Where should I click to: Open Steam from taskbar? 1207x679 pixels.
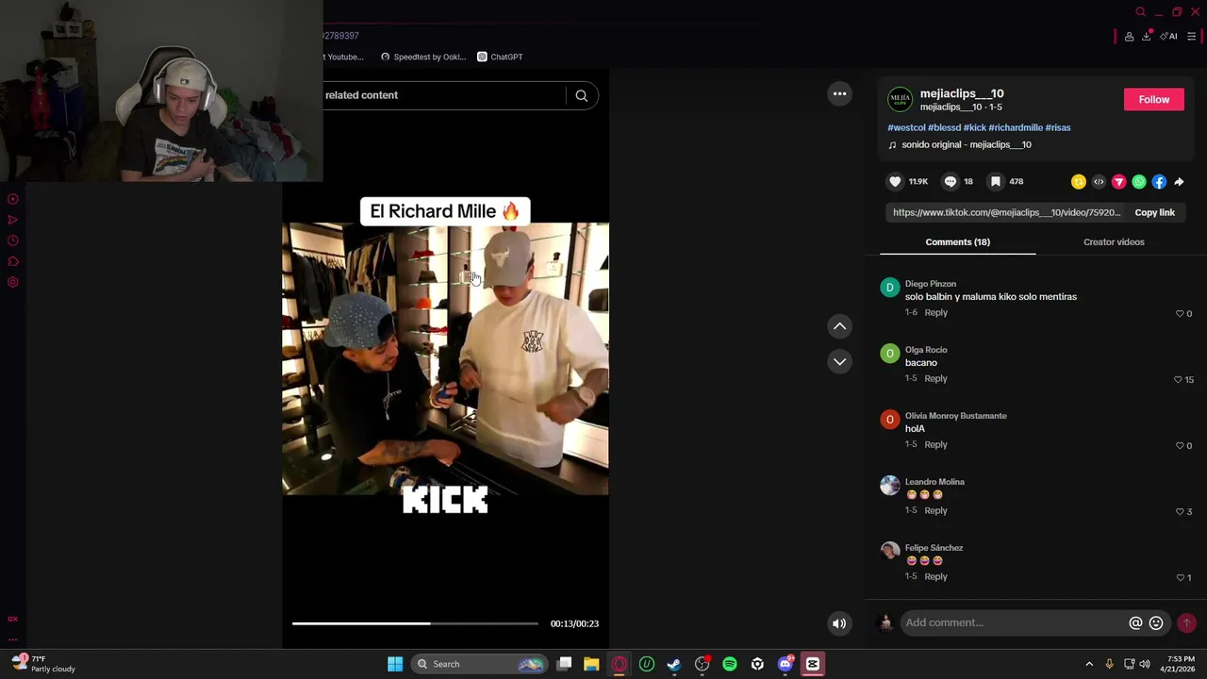tap(674, 664)
